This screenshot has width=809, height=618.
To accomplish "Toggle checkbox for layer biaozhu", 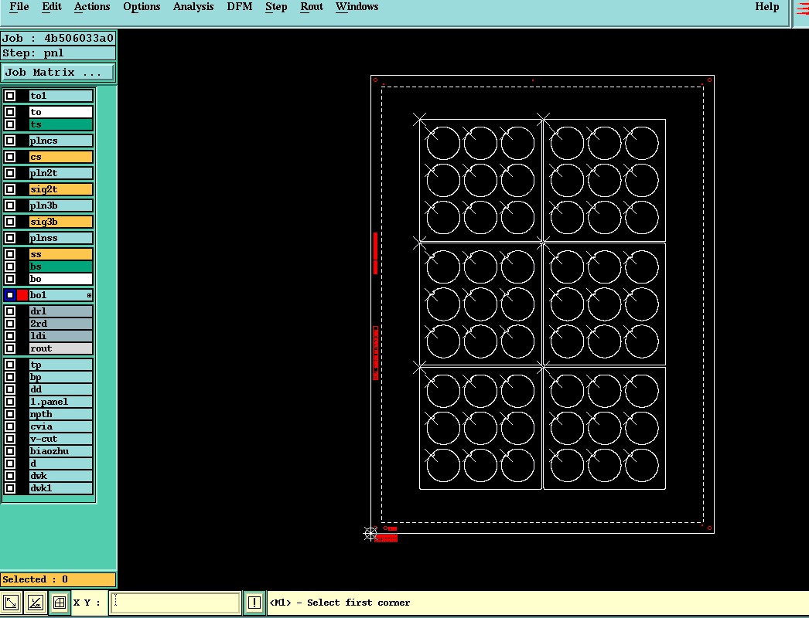I will (10, 451).
